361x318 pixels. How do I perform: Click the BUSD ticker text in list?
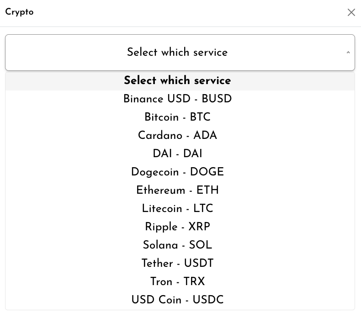click(217, 99)
